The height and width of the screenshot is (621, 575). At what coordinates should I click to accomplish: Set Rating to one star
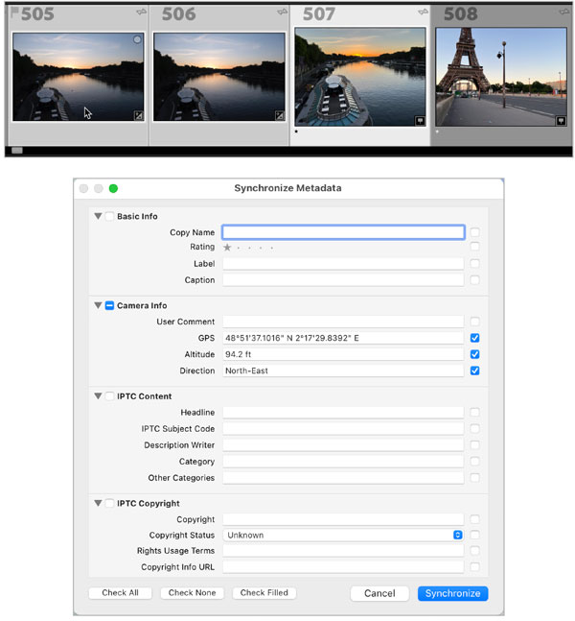pyautogui.click(x=227, y=248)
